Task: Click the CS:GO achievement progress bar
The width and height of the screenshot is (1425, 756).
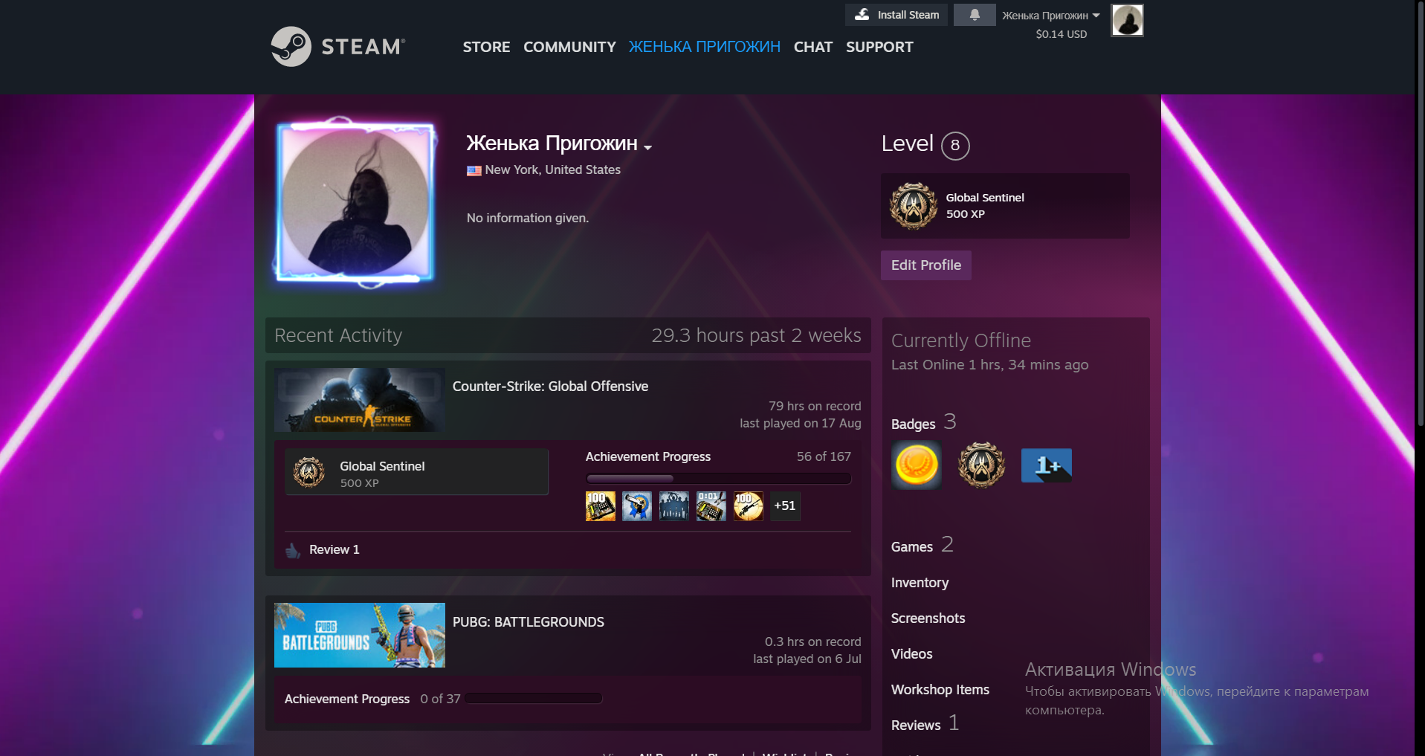Action: 718,479
